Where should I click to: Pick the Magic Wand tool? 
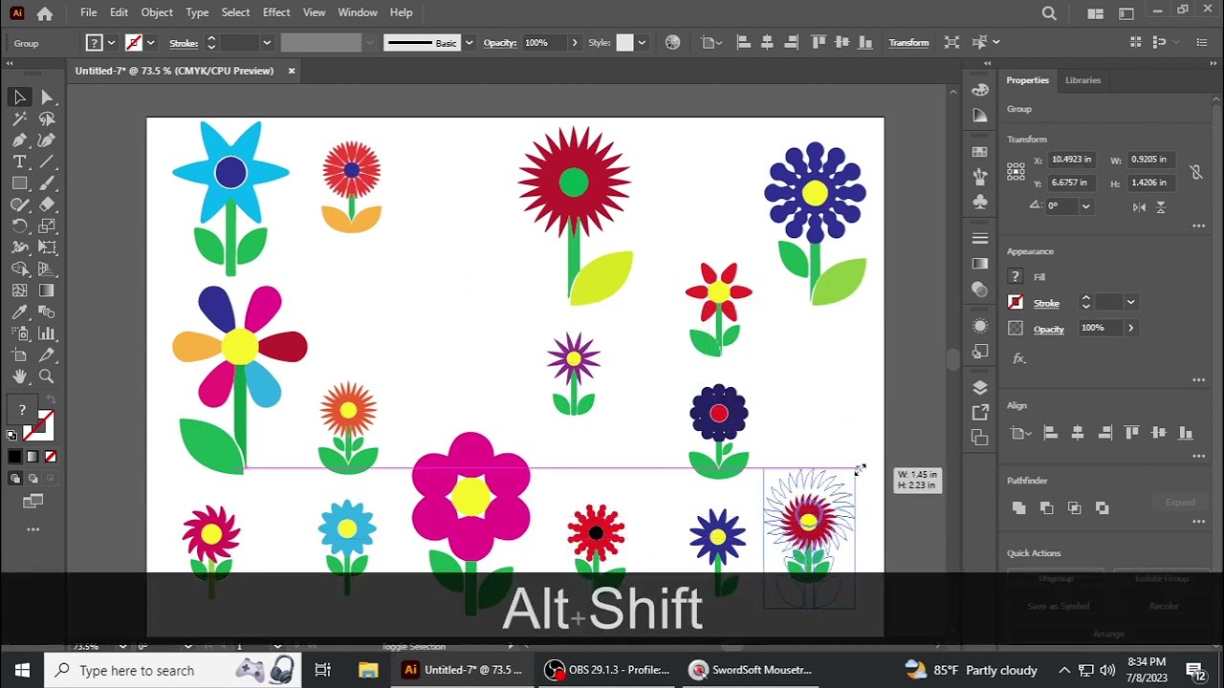(x=19, y=119)
